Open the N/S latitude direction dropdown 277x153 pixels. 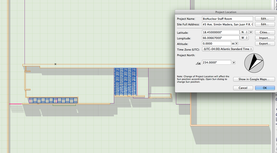pos(244,32)
